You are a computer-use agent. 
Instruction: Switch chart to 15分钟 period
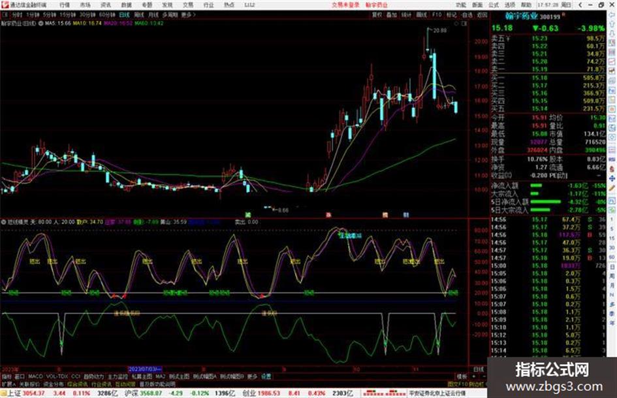(x=68, y=14)
